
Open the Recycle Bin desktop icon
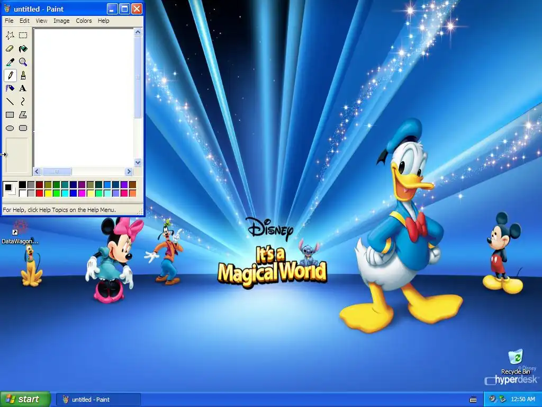tap(516, 362)
